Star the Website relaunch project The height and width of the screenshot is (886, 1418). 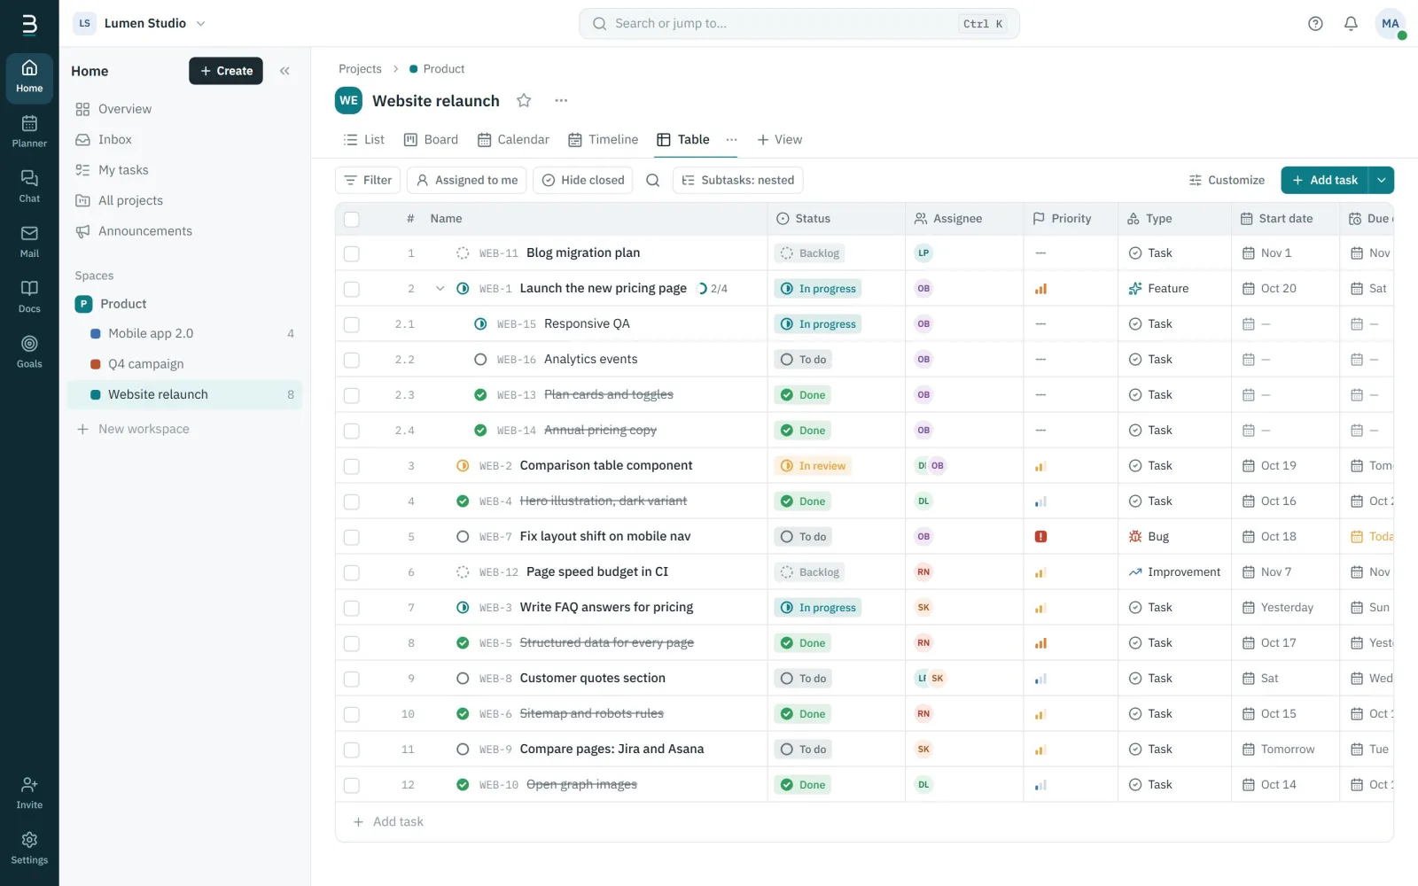[524, 101]
